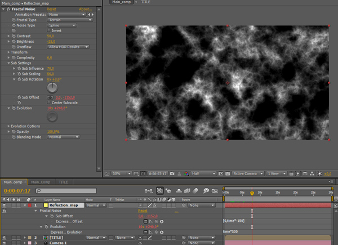This screenshot has width=338, height=245.
Task: Toggle the Invert checkbox
Action: pos(48,30)
